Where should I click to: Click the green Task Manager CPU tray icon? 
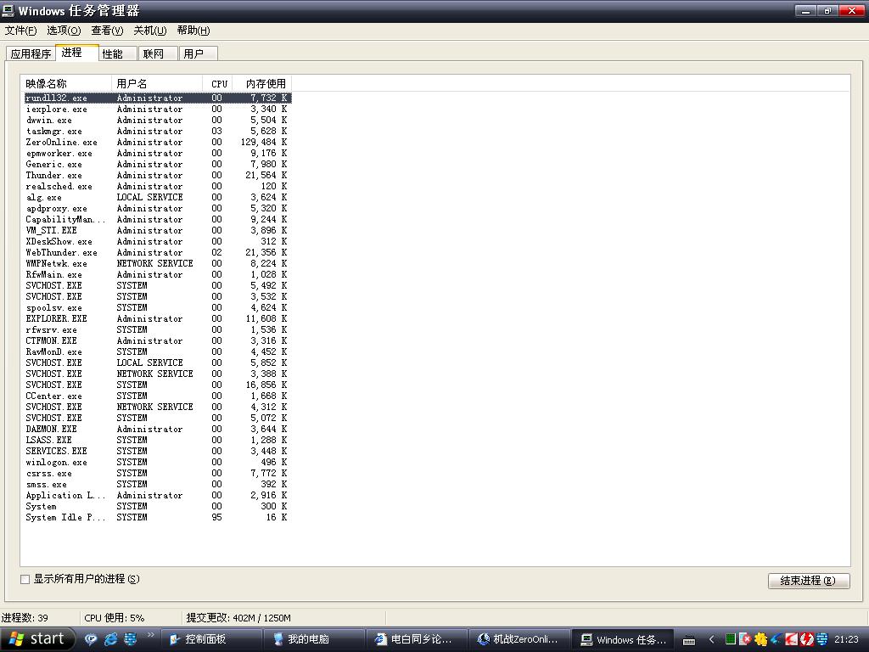729,639
